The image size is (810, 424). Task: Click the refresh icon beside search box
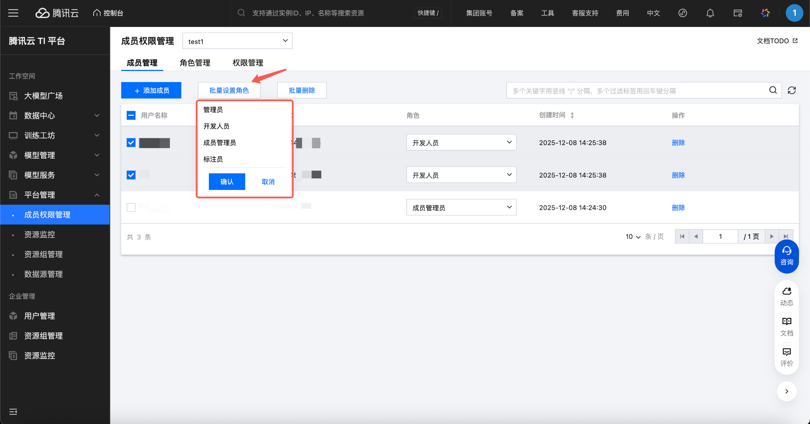792,90
